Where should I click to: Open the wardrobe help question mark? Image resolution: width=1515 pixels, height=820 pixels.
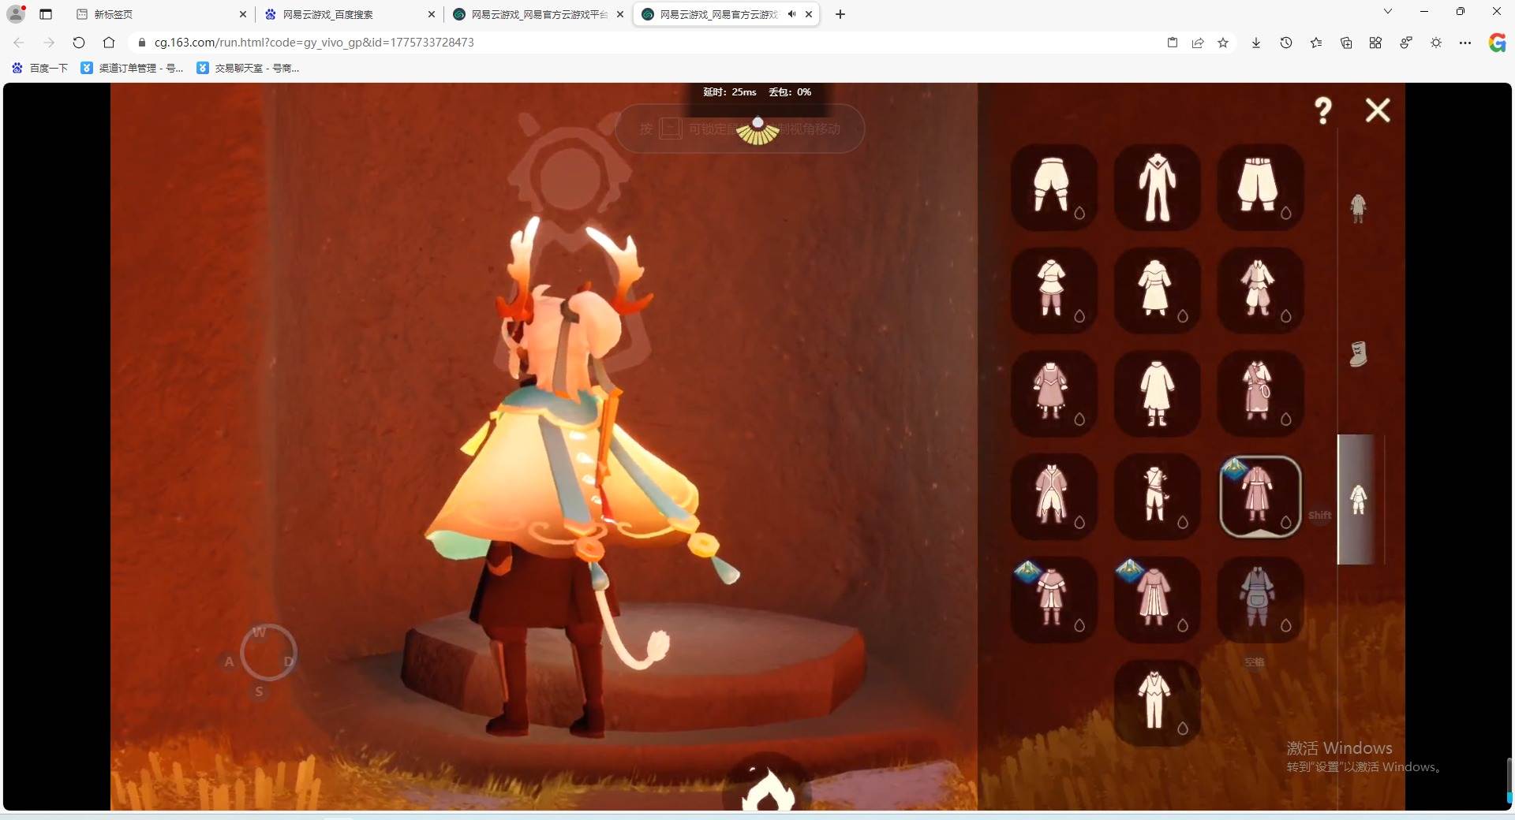[x=1323, y=110]
